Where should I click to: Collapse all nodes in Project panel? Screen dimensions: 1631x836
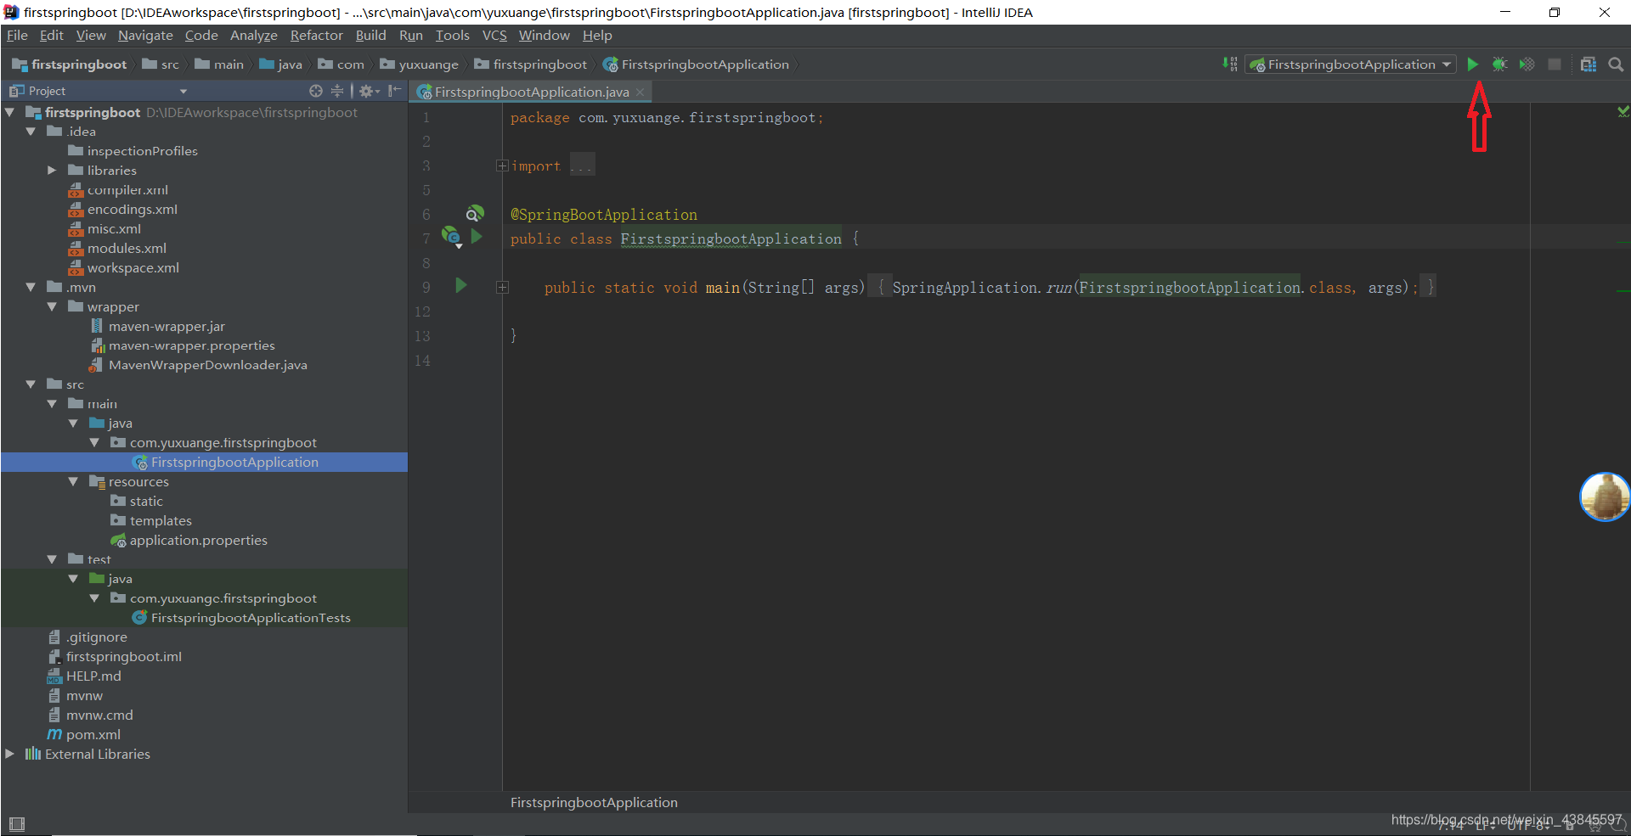[337, 91]
